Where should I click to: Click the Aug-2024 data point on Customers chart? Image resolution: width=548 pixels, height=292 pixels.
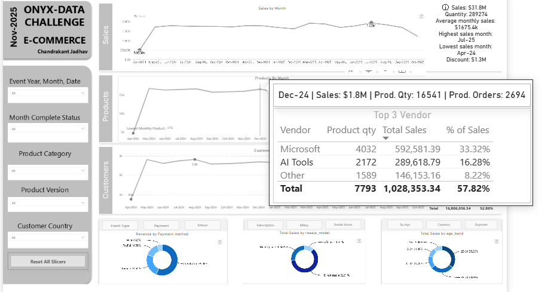[x=195, y=160]
